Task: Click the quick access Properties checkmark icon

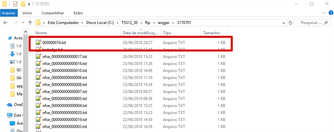Action: (15, 4)
